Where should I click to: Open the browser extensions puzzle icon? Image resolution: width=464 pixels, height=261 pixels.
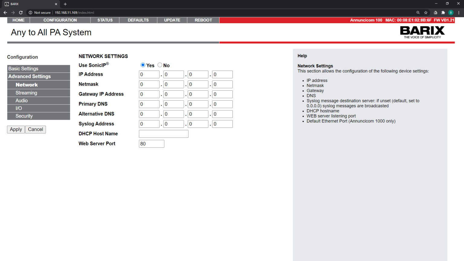[443, 13]
